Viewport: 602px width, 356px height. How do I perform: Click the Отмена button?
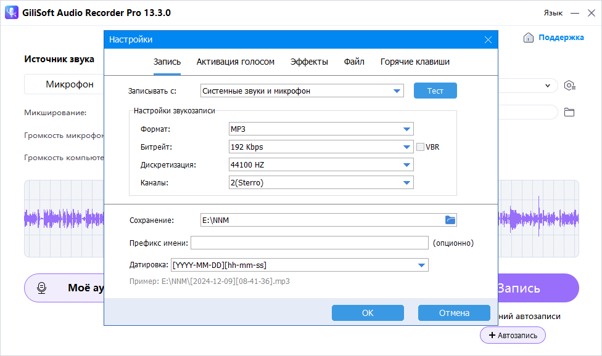pyautogui.click(x=454, y=313)
